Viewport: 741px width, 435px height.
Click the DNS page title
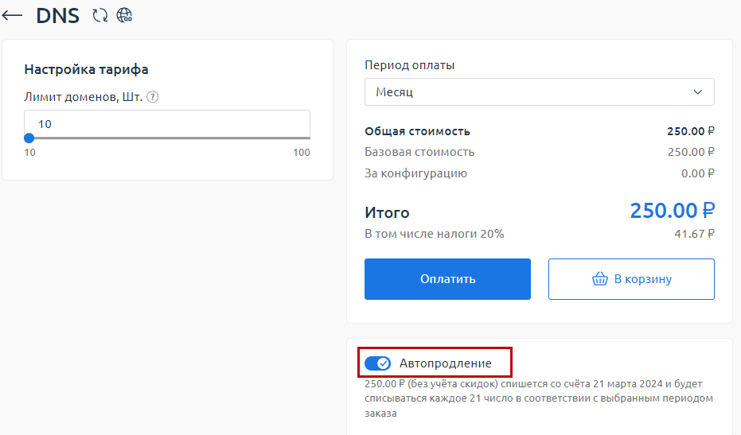pyautogui.click(x=57, y=15)
